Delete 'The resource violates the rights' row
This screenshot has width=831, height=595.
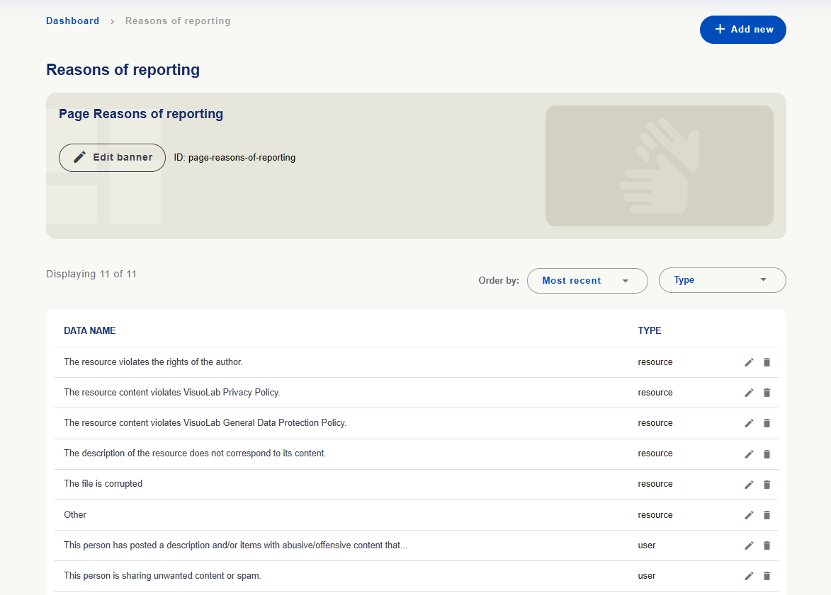767,362
